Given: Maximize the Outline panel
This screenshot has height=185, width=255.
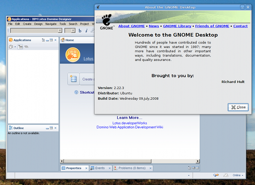Looking at the screenshot, I should [51, 128].
